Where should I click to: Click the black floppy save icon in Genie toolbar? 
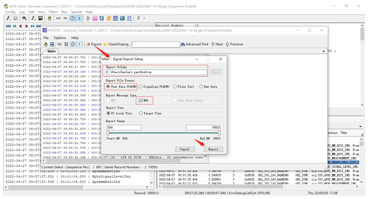tap(41, 18)
